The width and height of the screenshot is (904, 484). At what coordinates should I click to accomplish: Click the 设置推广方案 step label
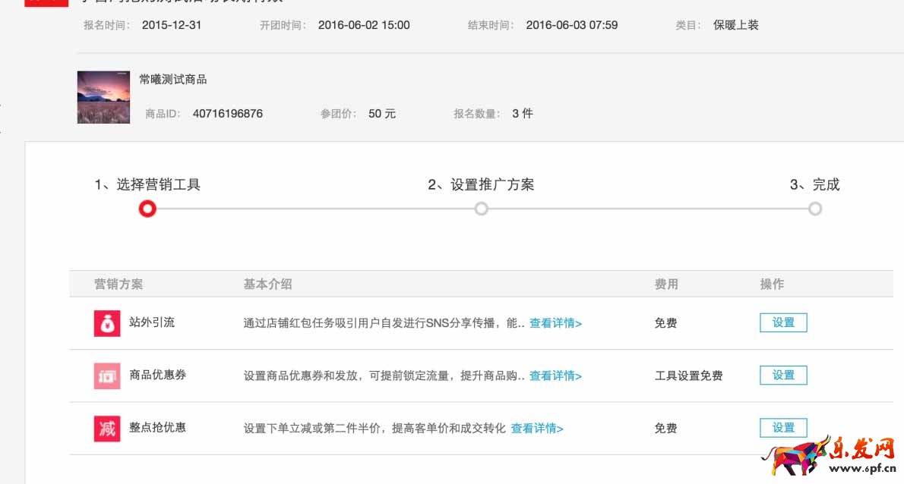pyautogui.click(x=481, y=185)
